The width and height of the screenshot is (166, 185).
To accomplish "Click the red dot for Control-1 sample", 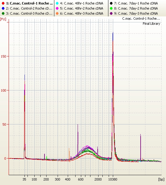I will pos(3,3).
